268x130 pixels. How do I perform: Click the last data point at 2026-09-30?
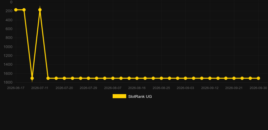pos(258,78)
